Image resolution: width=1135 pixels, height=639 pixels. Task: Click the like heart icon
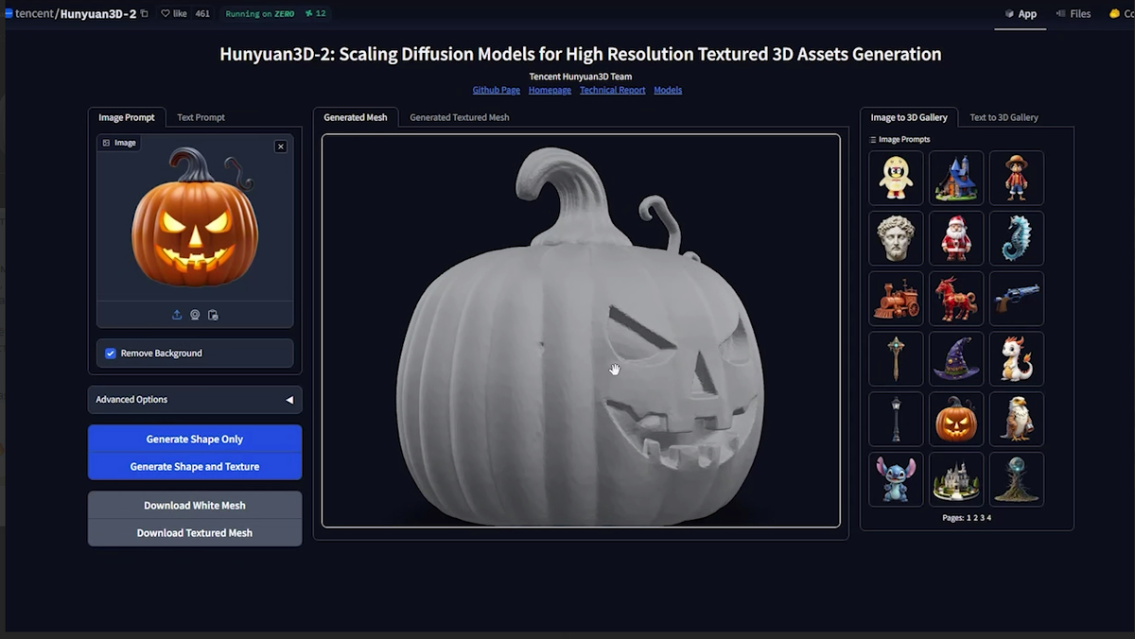[166, 14]
